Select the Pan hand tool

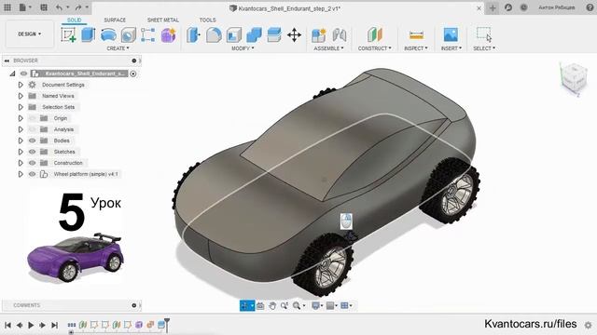click(x=272, y=305)
